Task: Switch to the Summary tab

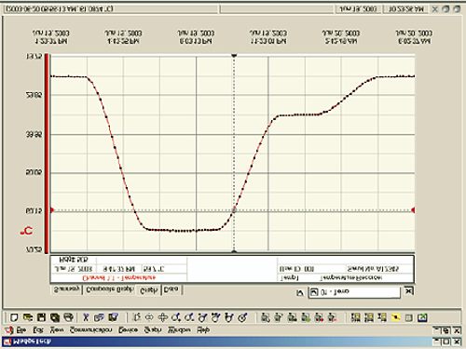Action: click(66, 289)
